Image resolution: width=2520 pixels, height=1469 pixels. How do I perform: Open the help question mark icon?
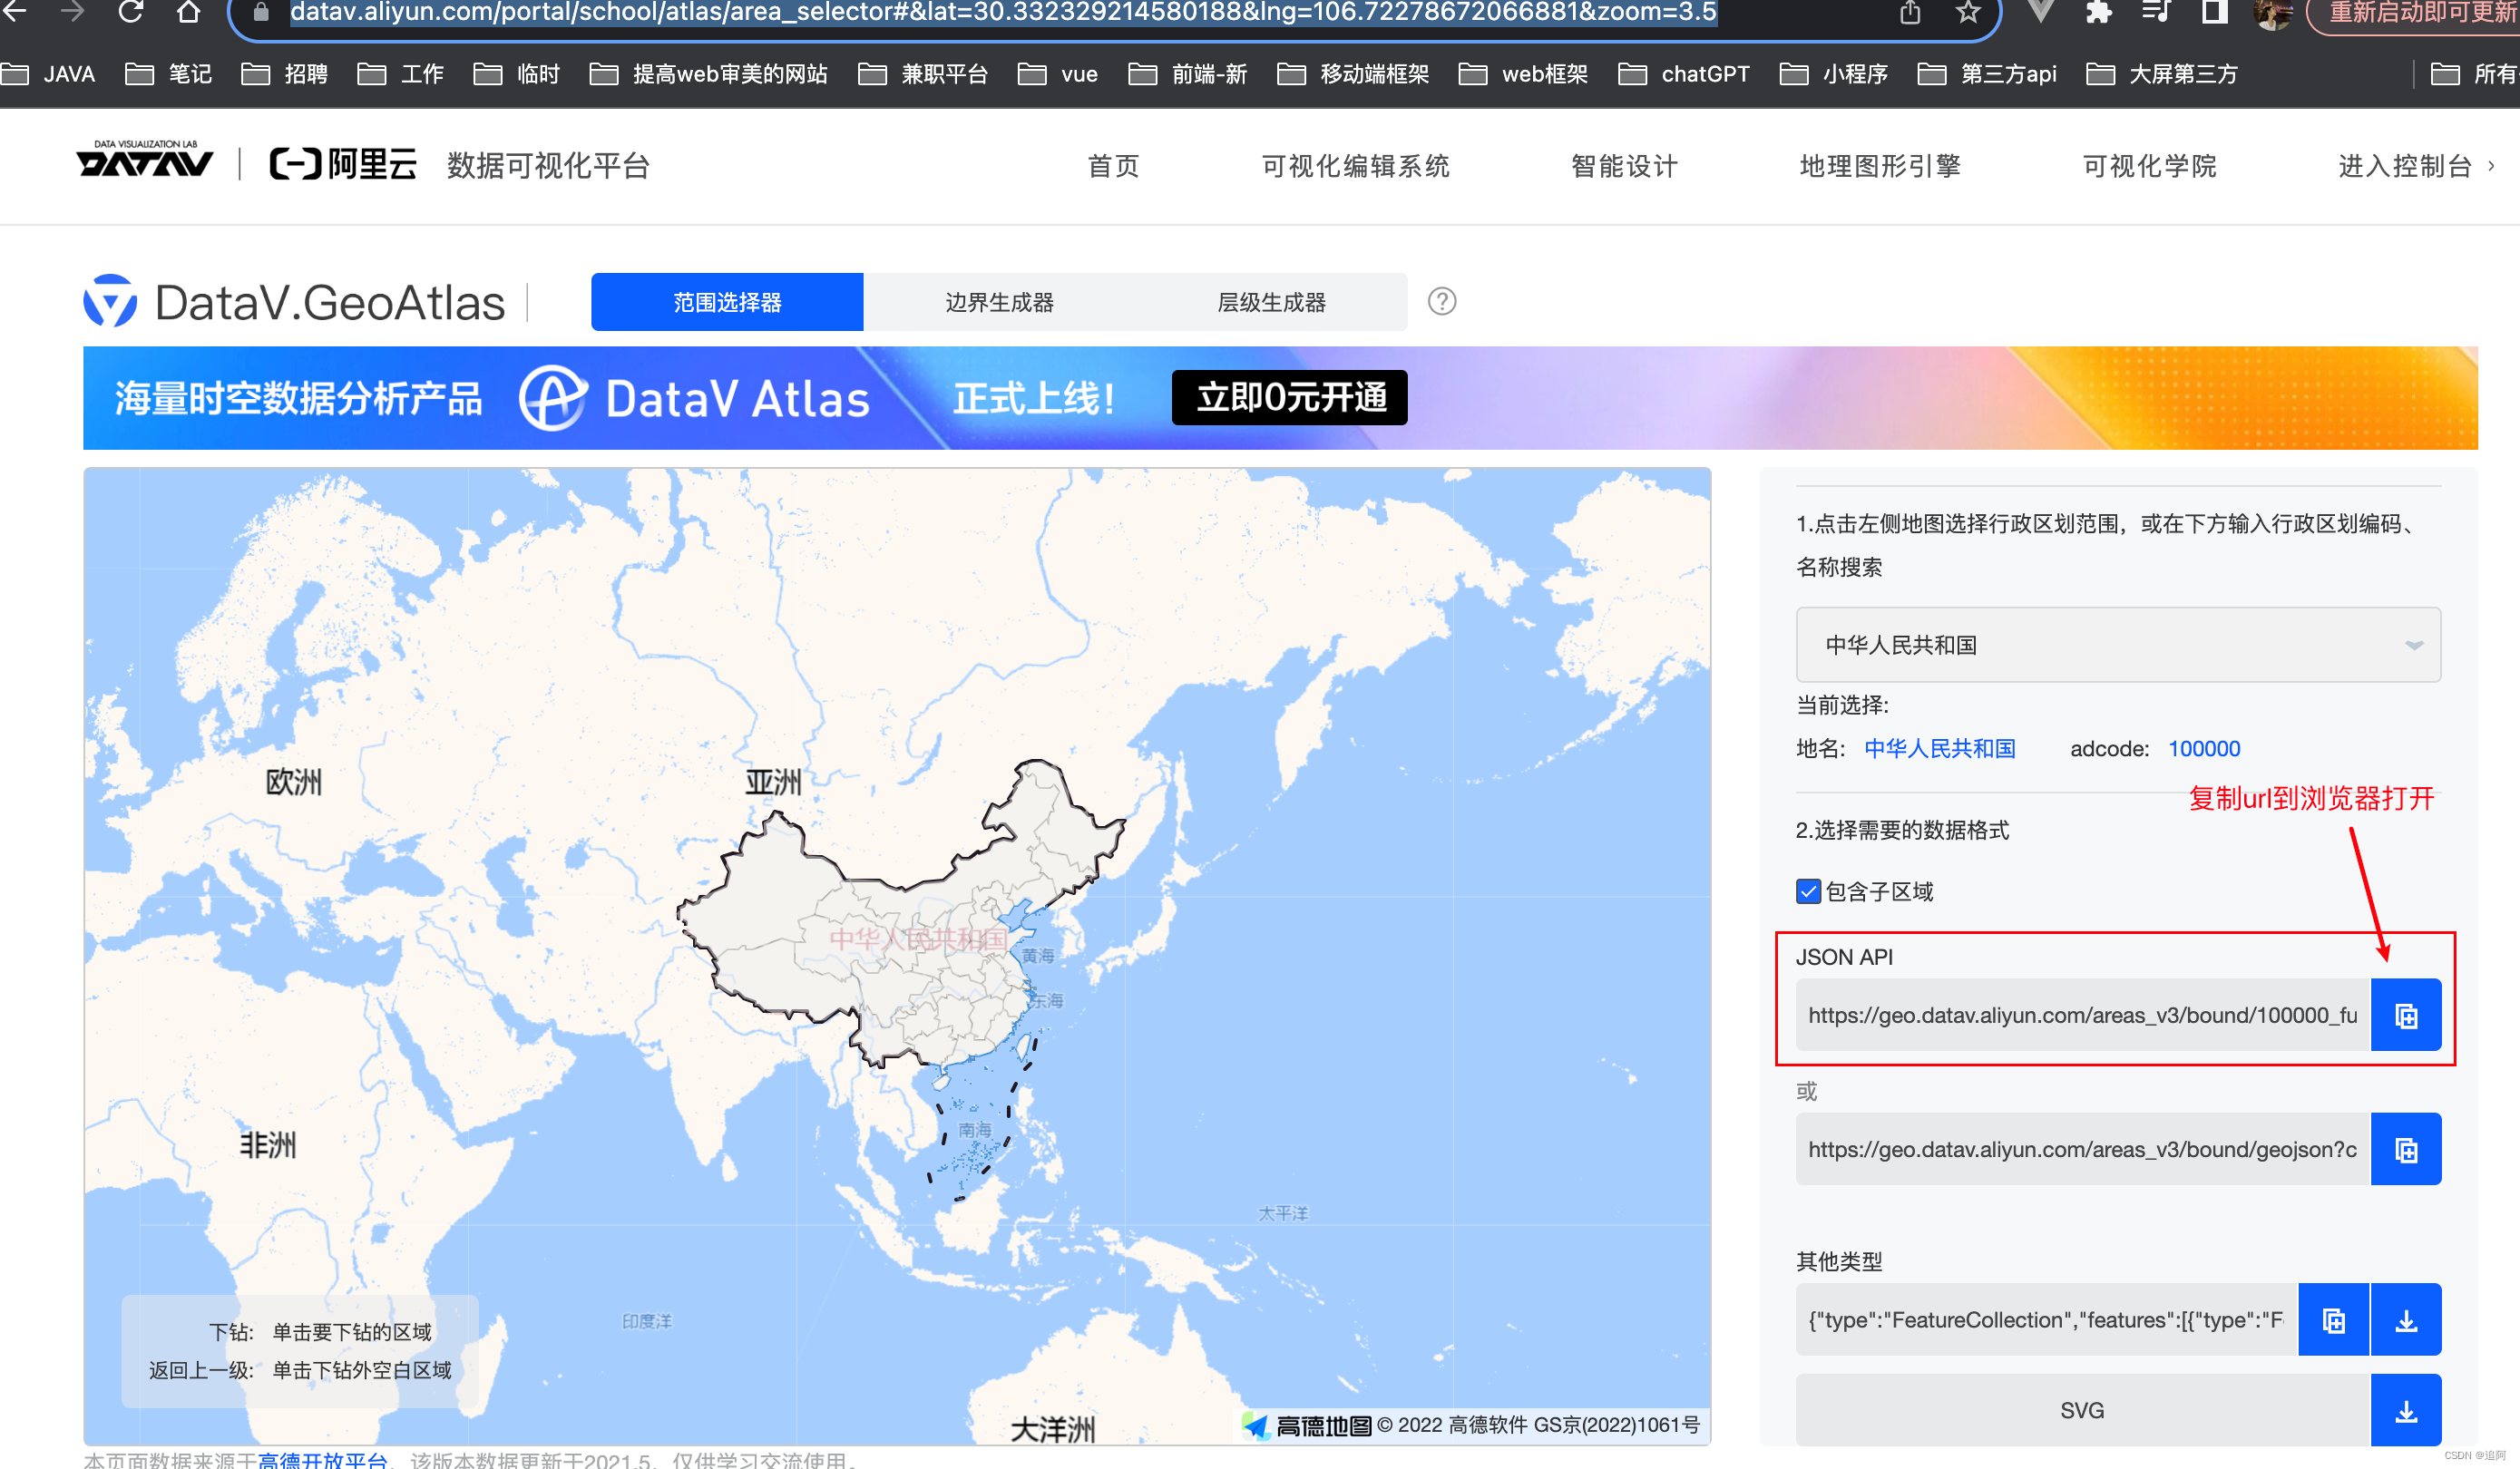coord(1441,302)
